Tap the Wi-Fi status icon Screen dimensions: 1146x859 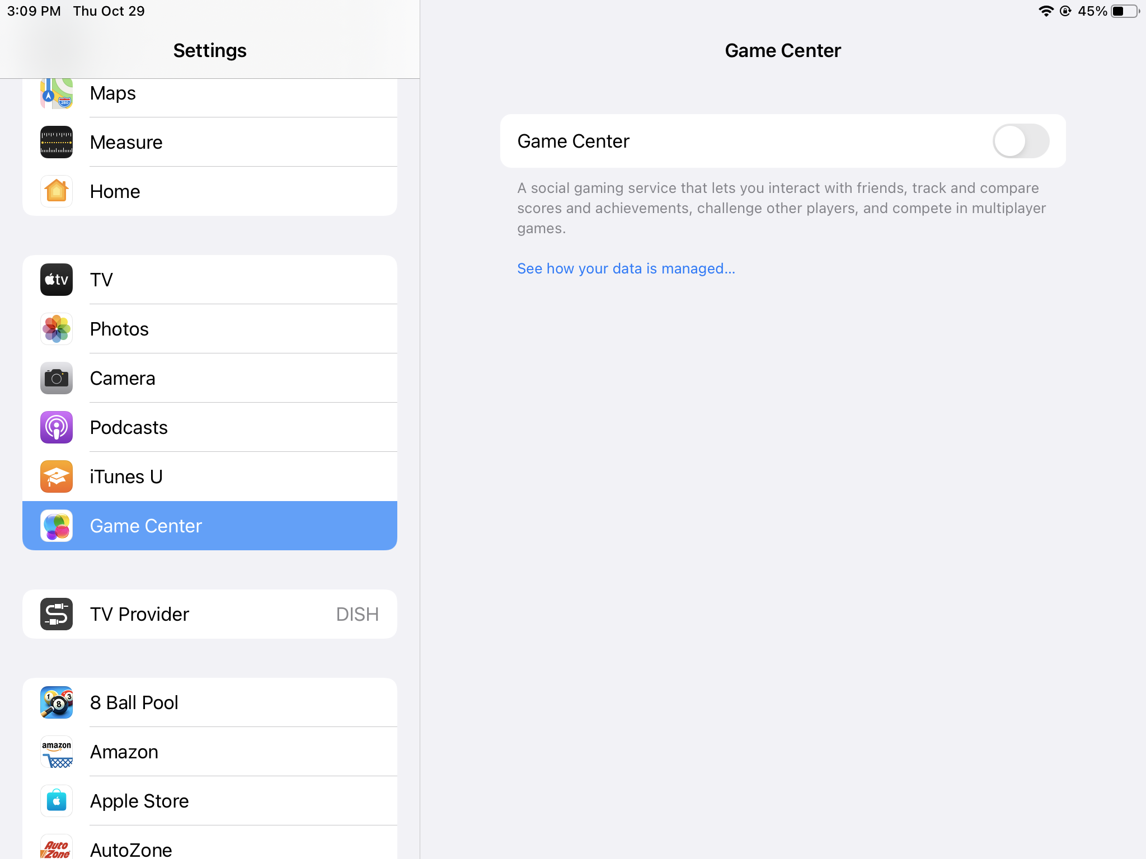[1045, 11]
